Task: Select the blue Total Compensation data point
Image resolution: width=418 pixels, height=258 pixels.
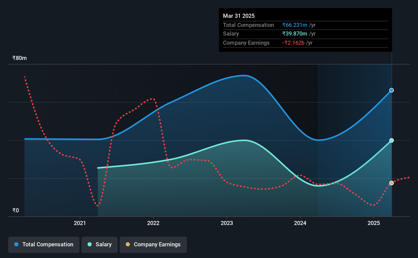Action: point(392,90)
